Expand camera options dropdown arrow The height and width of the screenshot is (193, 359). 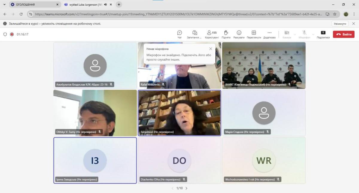pos(295,34)
